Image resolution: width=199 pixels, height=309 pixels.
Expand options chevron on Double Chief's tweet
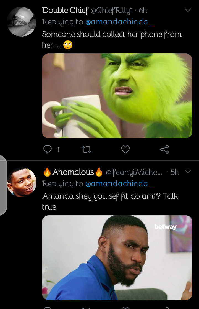188,10
